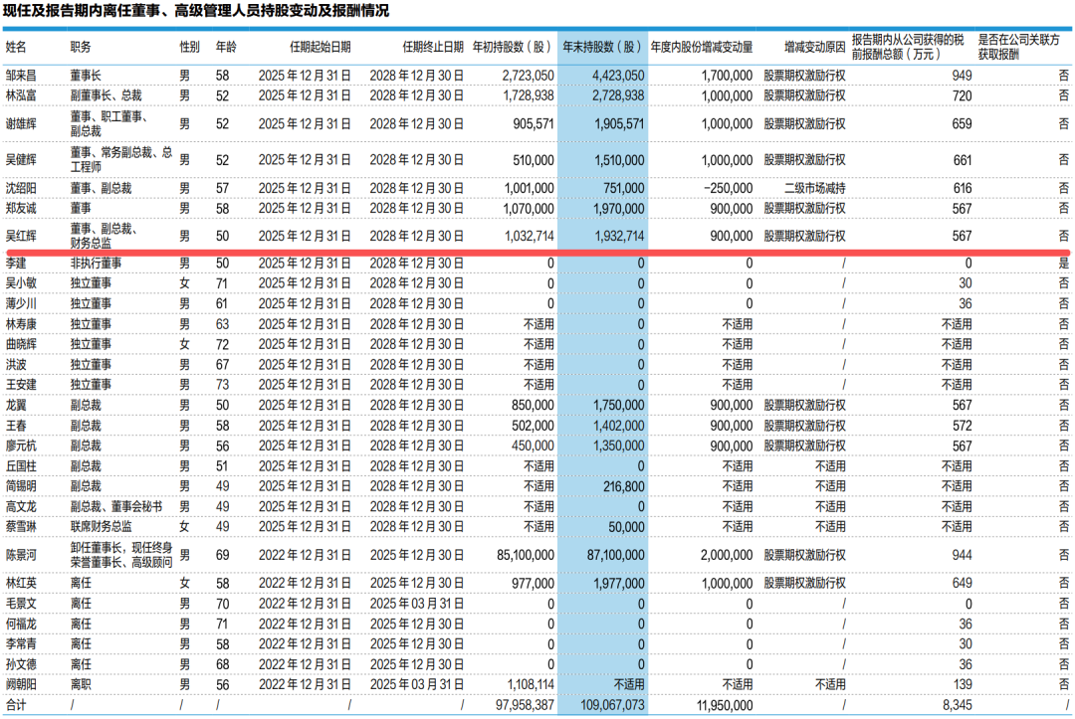Click total change amount 11,950,000
This screenshot has height=719, width=1075.
pos(725,705)
